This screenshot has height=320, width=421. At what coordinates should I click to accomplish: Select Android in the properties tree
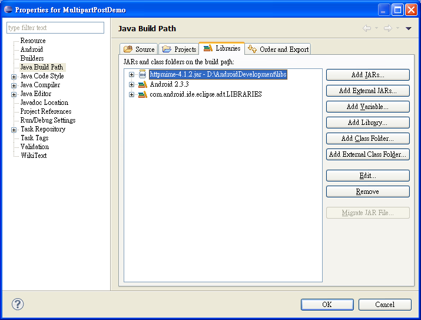pyautogui.click(x=32, y=50)
